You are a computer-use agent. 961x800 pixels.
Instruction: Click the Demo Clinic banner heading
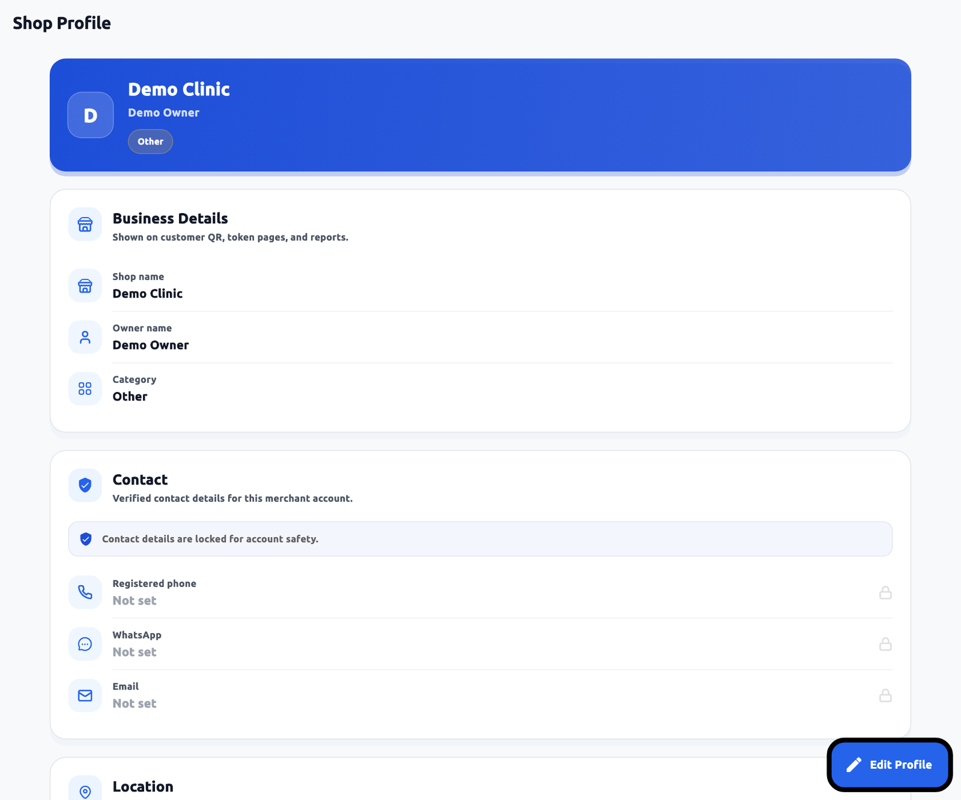pos(179,89)
